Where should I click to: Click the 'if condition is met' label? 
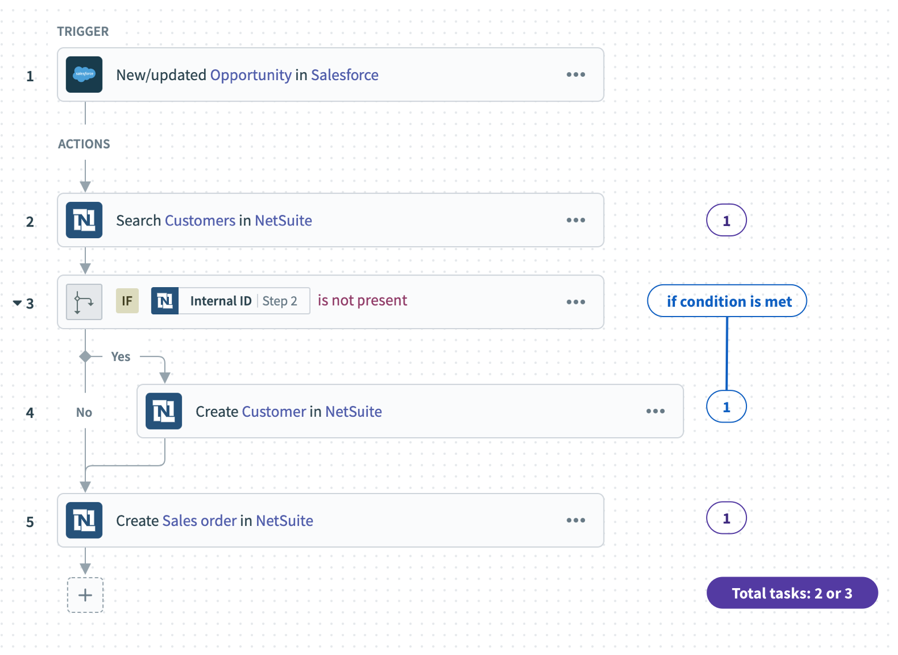click(x=727, y=301)
